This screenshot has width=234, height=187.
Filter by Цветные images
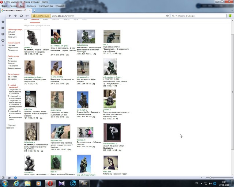(11, 45)
